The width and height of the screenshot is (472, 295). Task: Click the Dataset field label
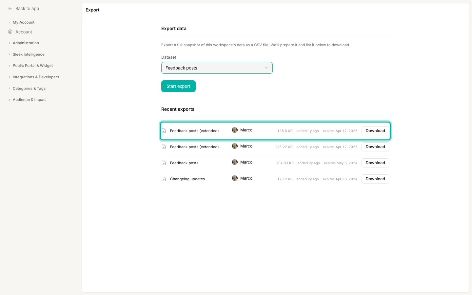coord(169,57)
